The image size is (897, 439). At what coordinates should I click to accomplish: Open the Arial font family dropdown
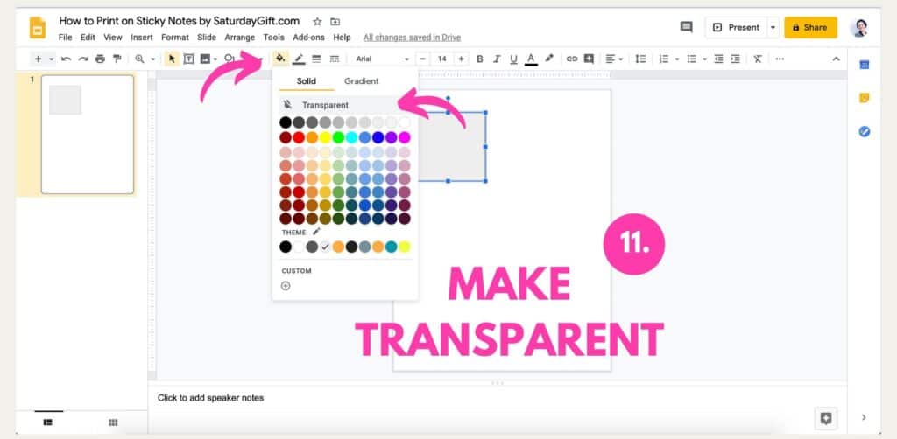pyautogui.click(x=382, y=59)
